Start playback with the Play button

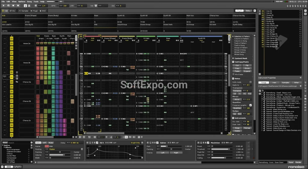4,6
